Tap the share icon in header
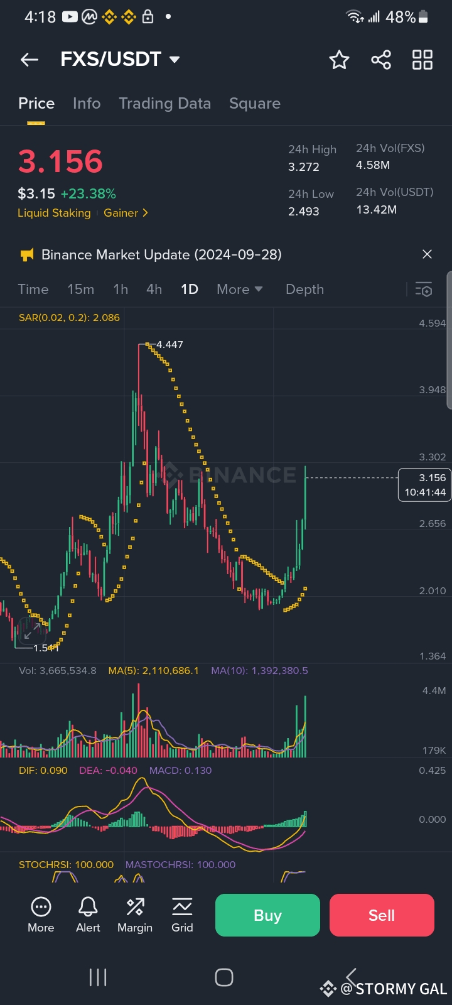The width and height of the screenshot is (452, 1005). coord(381,60)
